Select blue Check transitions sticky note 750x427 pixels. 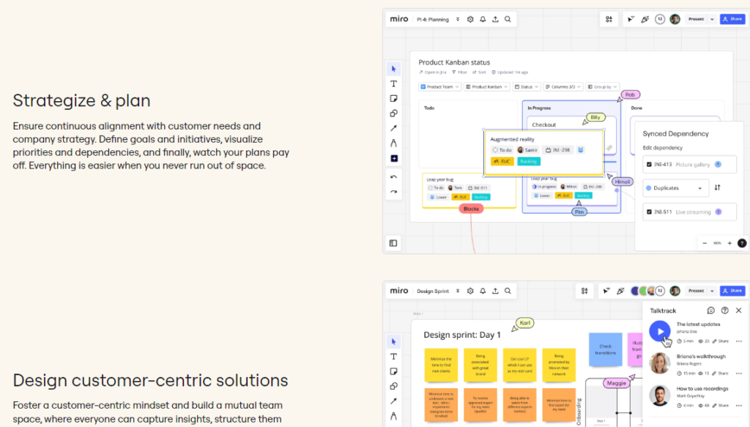pyautogui.click(x=605, y=349)
